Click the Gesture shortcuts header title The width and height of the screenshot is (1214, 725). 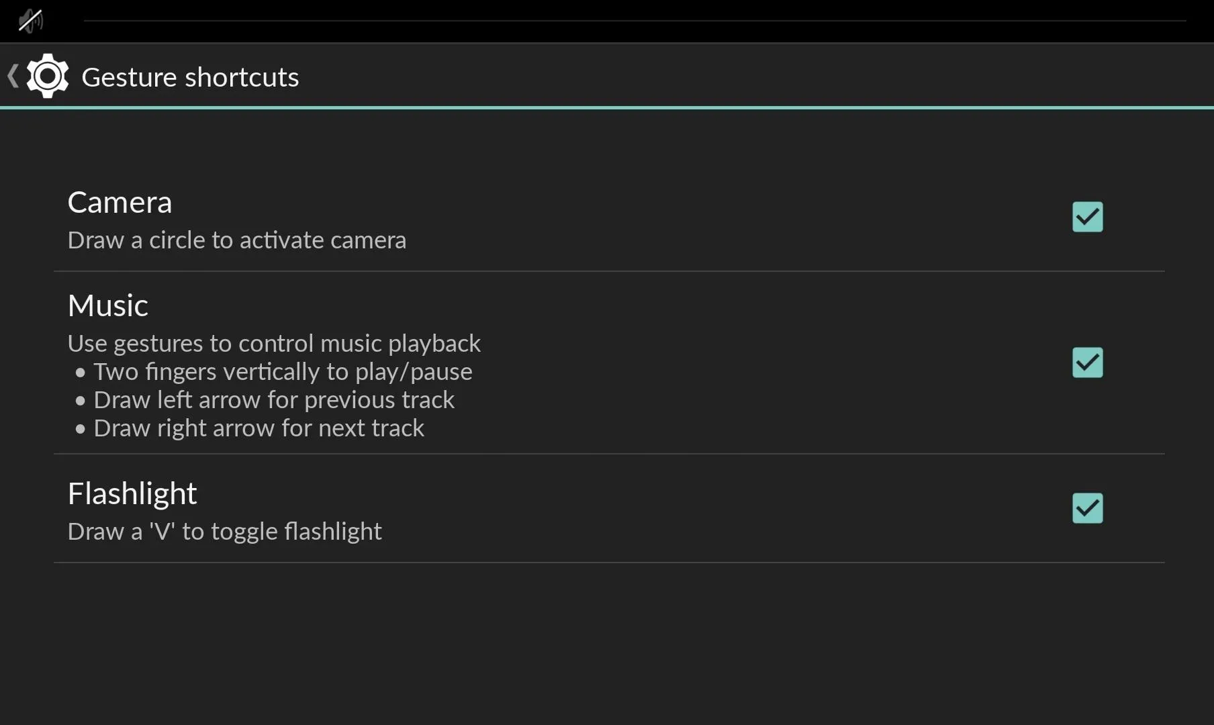point(190,77)
